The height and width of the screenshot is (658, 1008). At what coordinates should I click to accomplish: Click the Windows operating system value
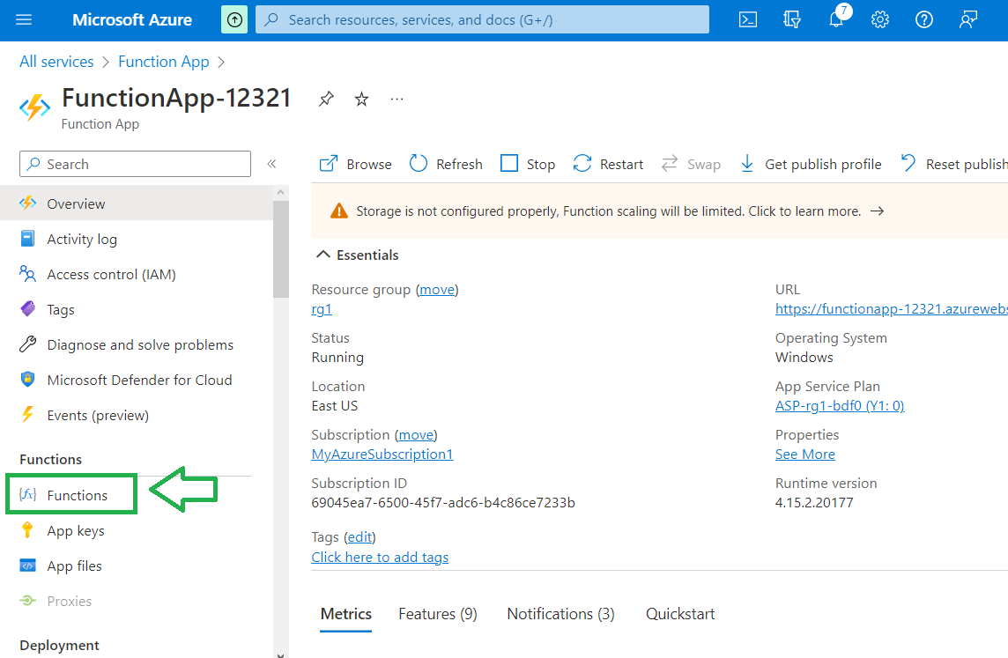pos(804,358)
